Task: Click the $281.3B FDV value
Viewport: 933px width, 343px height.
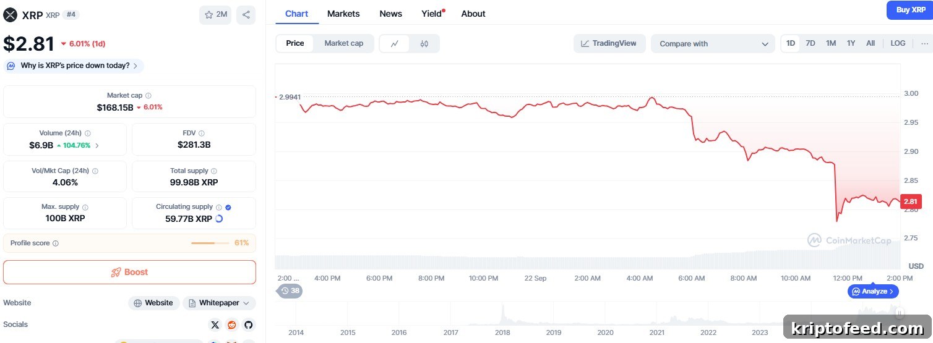Action: pos(194,145)
